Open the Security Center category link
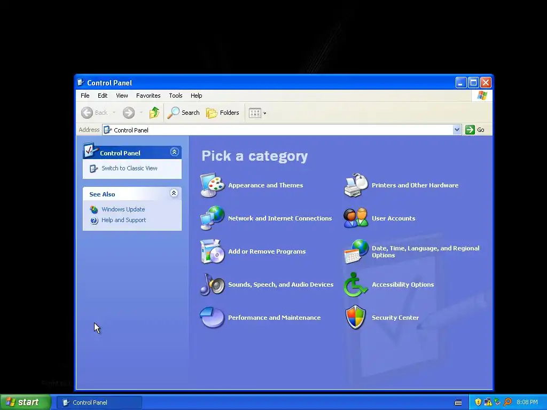Screen dimensions: 547x410 395,318
